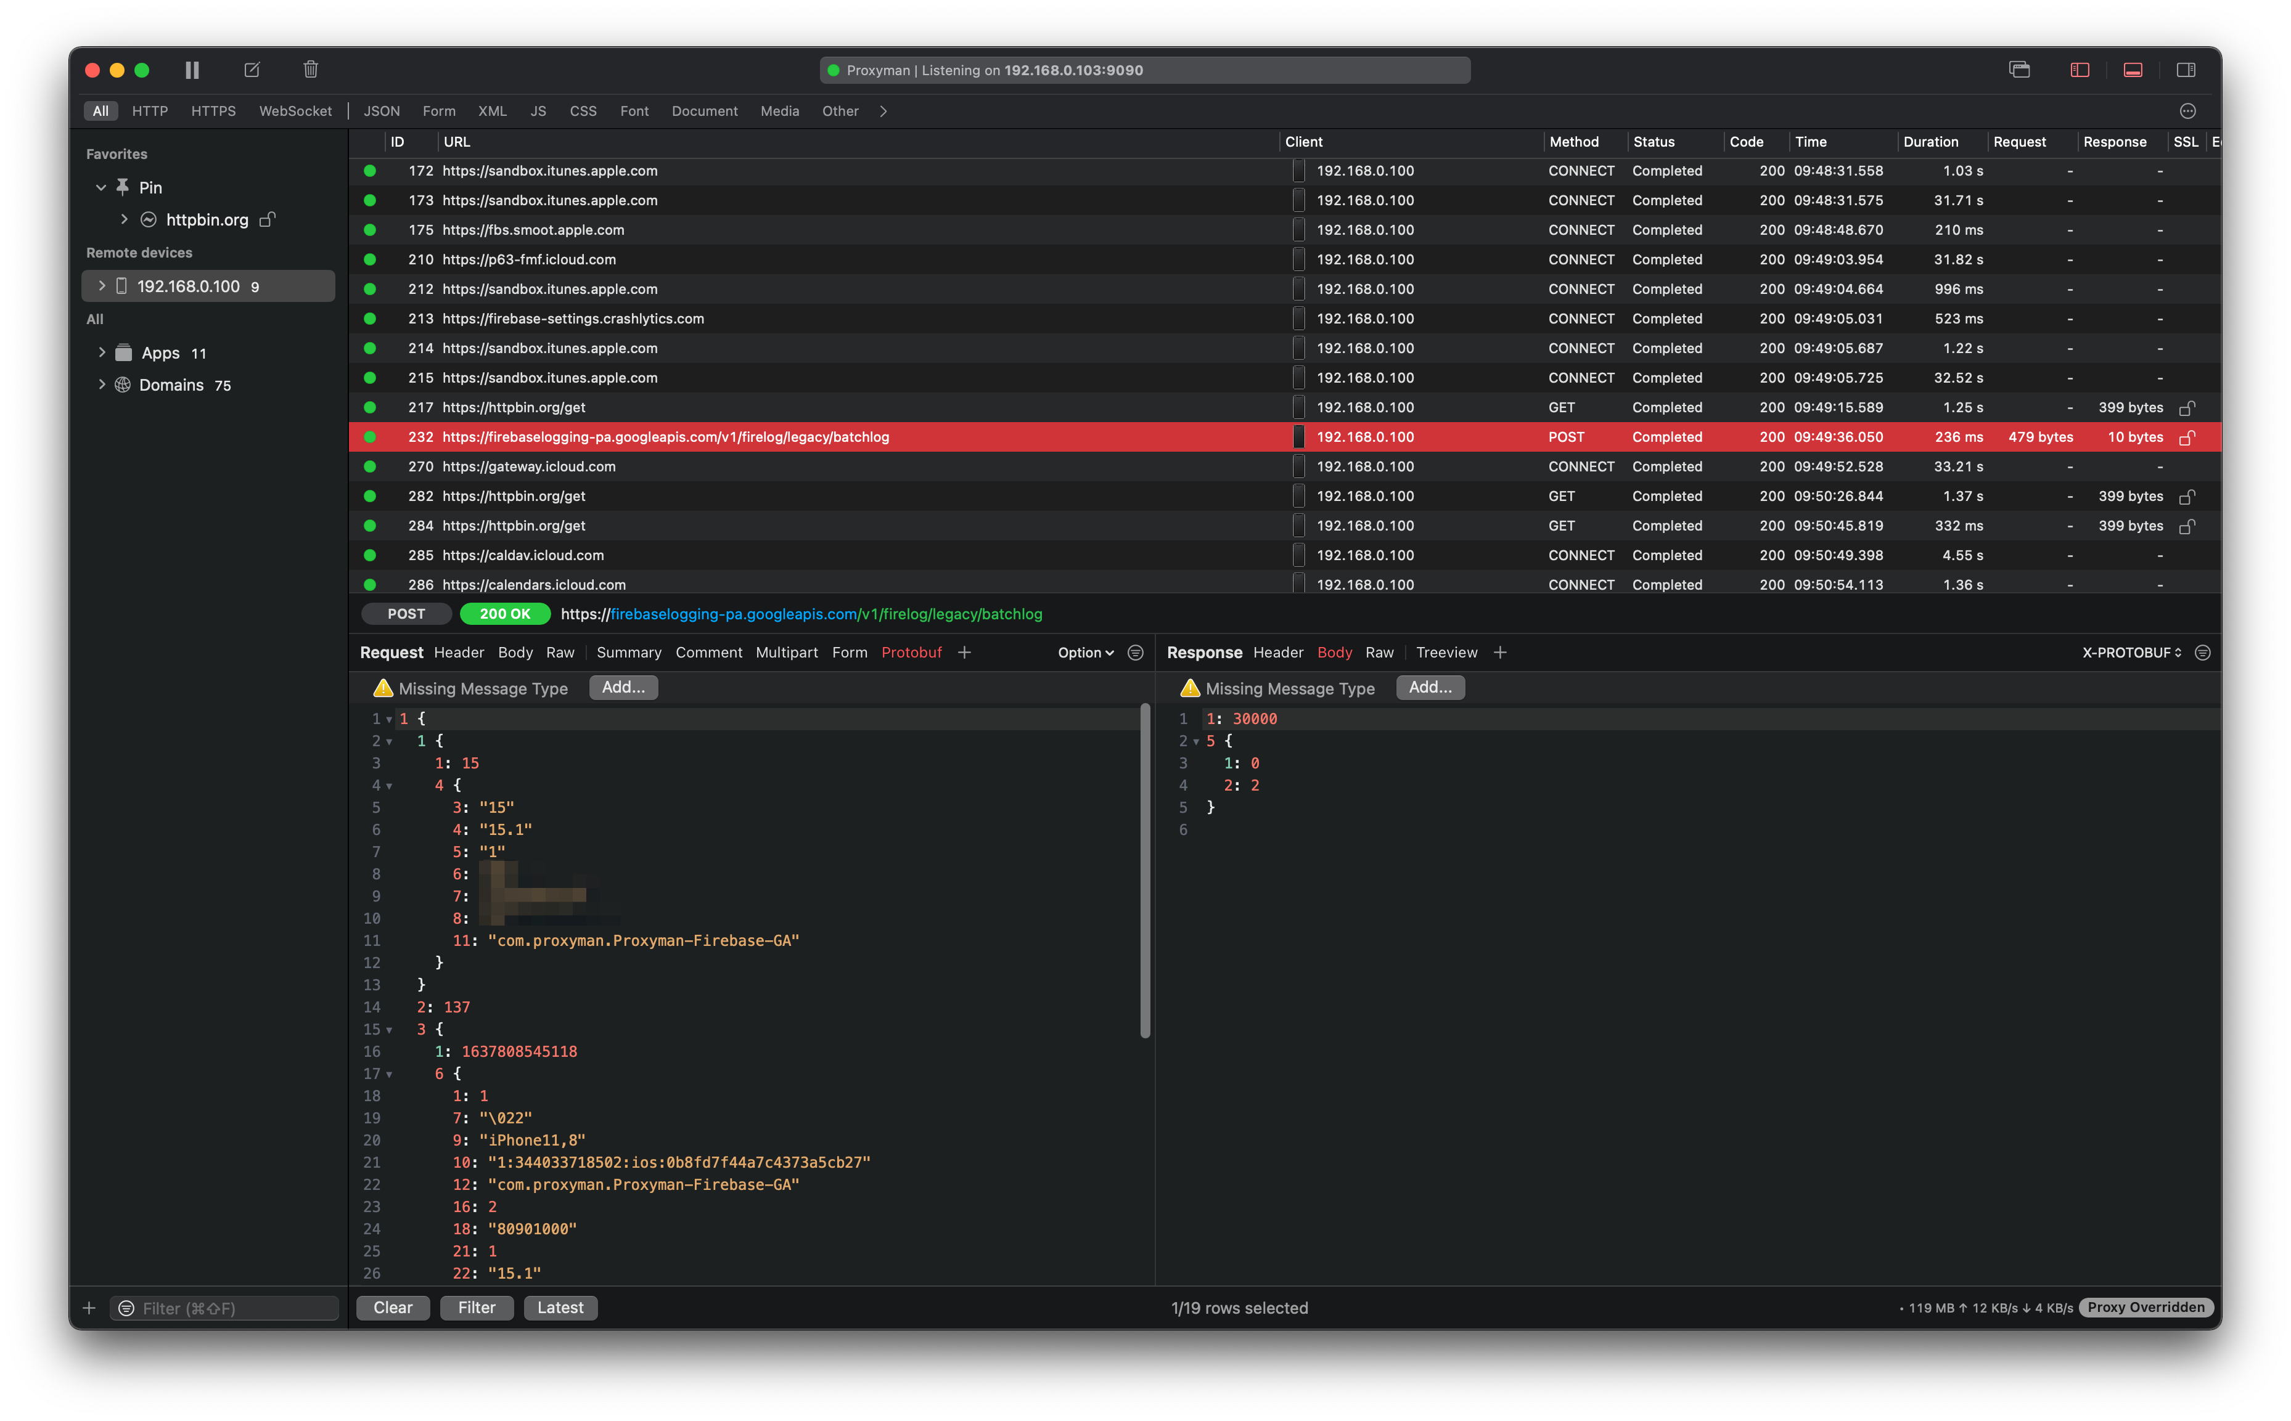This screenshot has height=1421, width=2291.
Task: Click Add... next to Request Missing Message Type
Action: [622, 687]
